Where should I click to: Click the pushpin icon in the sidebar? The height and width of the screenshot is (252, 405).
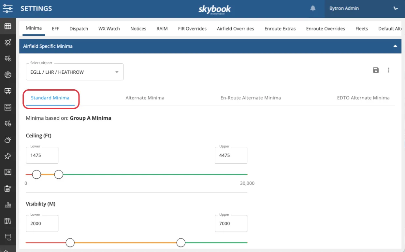(x=8, y=156)
